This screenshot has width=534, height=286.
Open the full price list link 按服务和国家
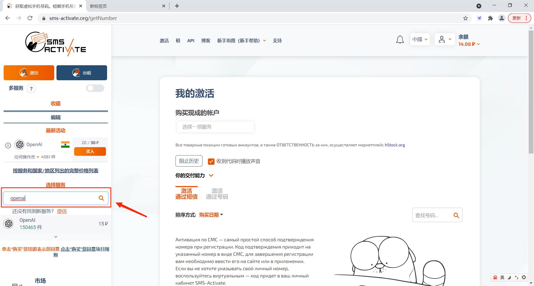[x=56, y=170]
